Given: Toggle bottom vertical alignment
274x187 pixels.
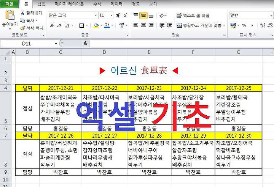Looking at the screenshot, I should tap(151, 16).
